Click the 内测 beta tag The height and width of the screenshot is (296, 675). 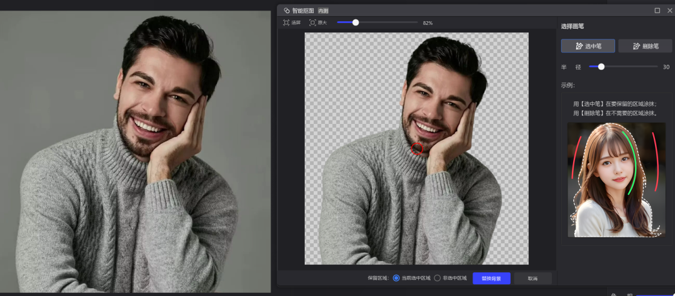323,11
